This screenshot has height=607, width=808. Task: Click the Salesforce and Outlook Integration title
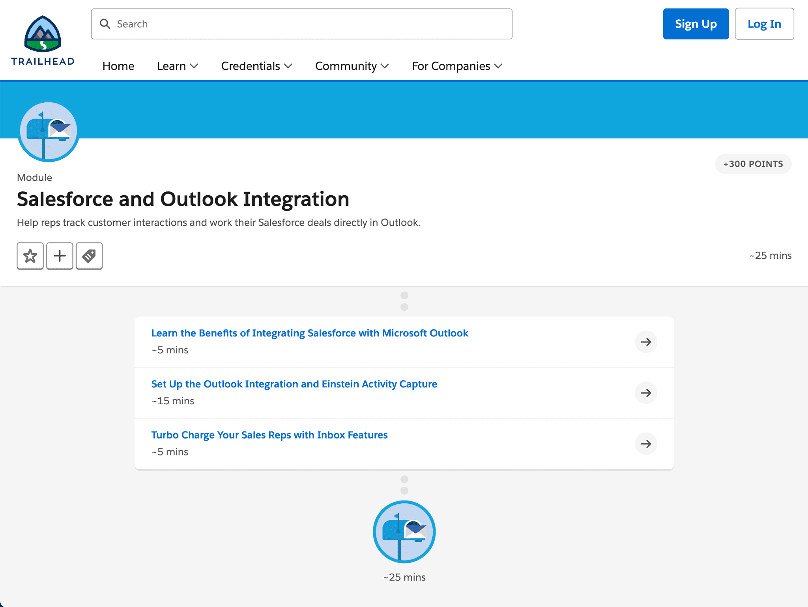click(183, 199)
